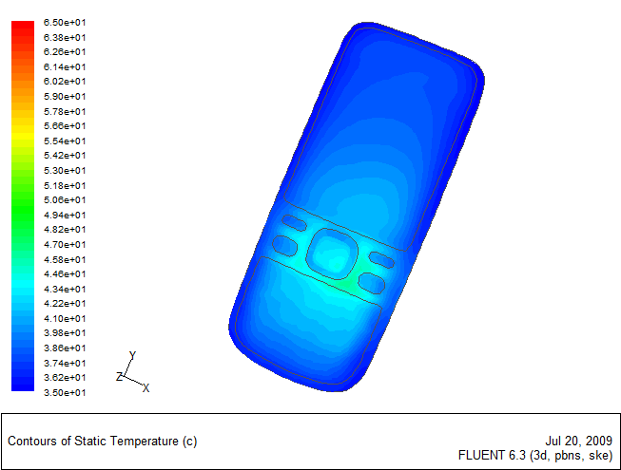Click the 3.98e+01 legend label
Screen dimensions: 621x470
[x=65, y=333]
